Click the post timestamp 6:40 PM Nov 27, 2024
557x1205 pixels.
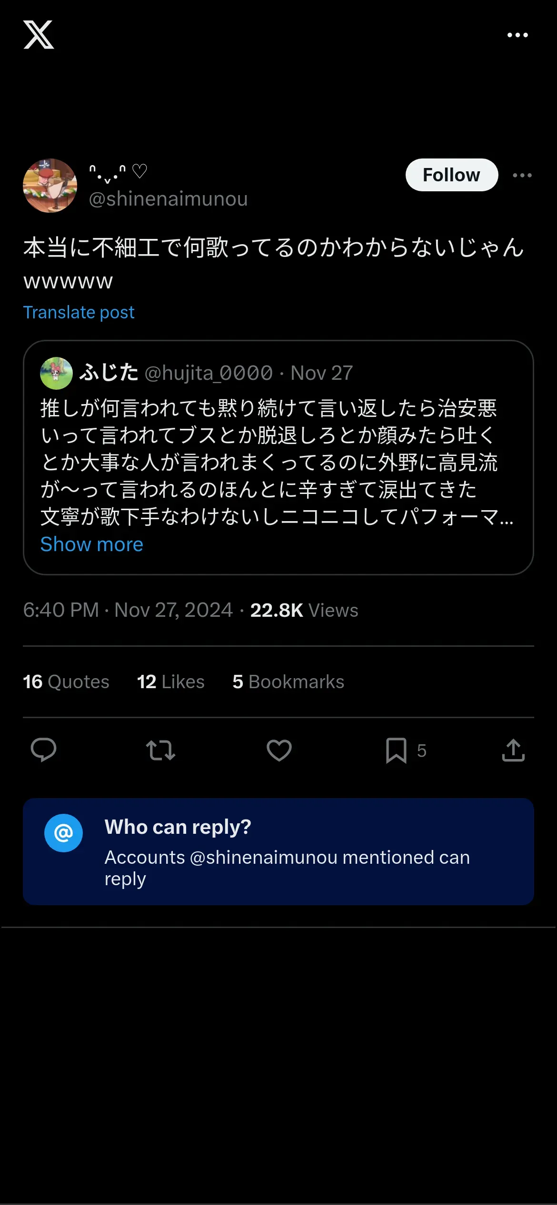[128, 610]
